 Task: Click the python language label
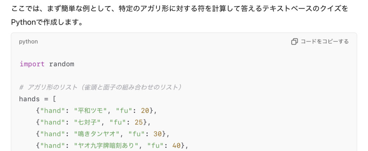coord(28,42)
